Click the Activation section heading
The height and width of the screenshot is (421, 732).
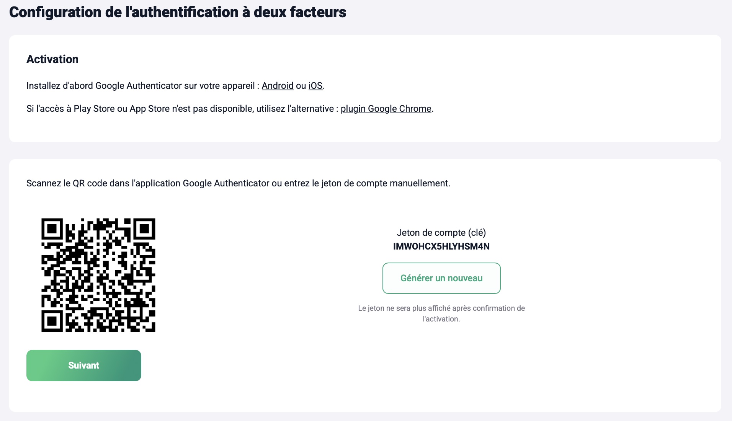[52, 59]
